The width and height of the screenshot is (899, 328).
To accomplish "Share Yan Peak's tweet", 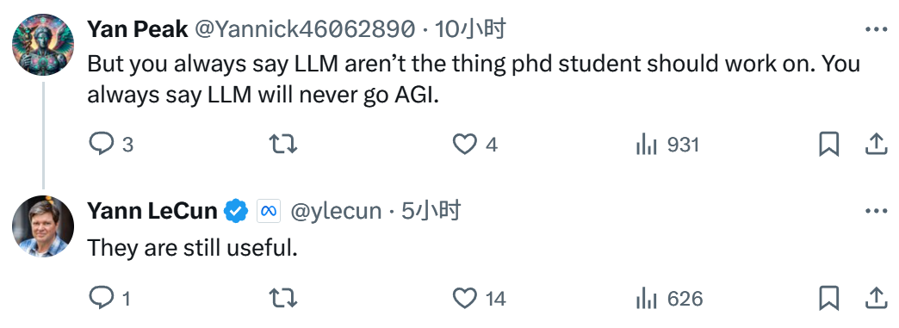I will pos(876,145).
